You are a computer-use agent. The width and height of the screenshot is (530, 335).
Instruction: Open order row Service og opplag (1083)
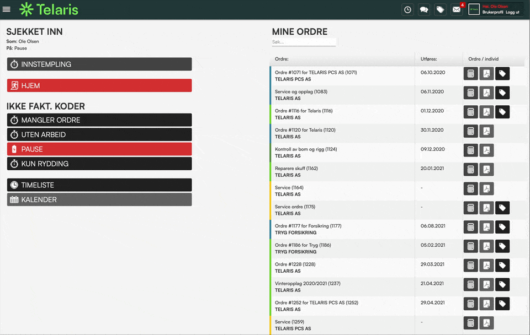pyautogui.click(x=397, y=95)
